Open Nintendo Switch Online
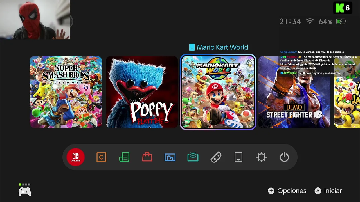 pyautogui.click(x=76, y=157)
